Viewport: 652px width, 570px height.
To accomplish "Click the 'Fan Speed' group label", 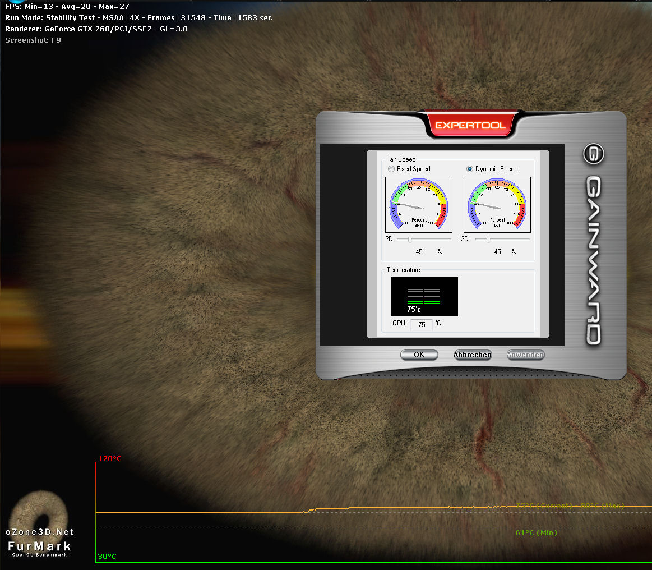I will [401, 159].
